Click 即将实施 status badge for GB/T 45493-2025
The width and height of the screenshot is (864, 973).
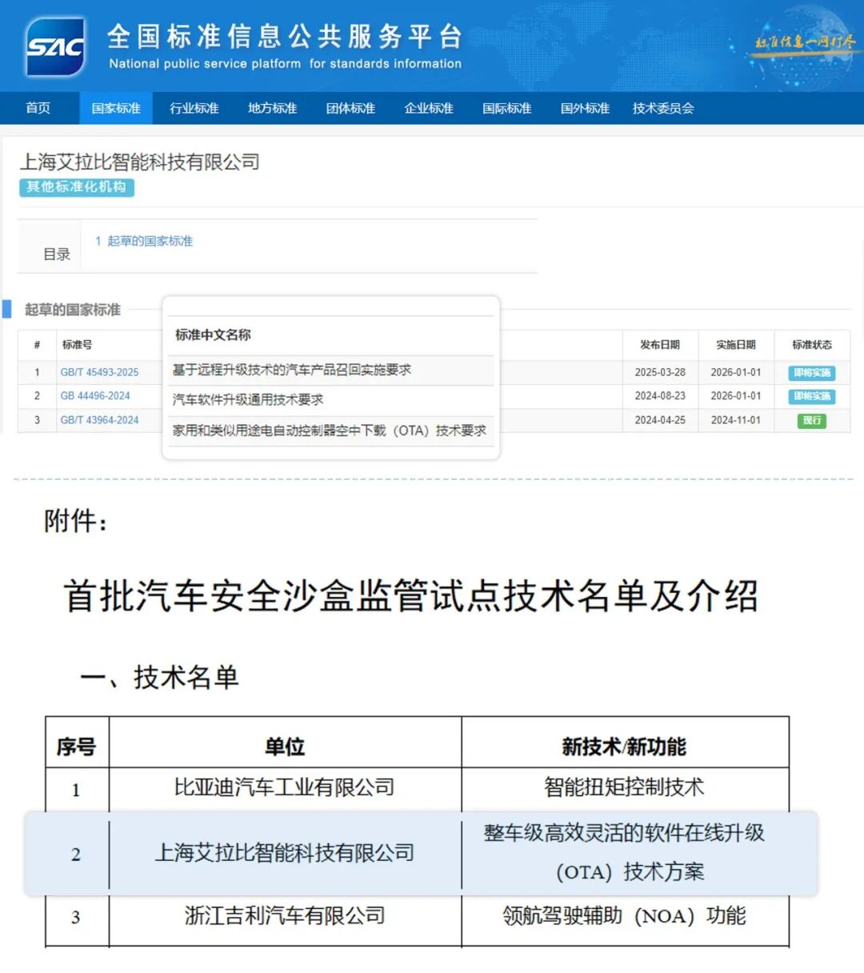click(x=812, y=373)
